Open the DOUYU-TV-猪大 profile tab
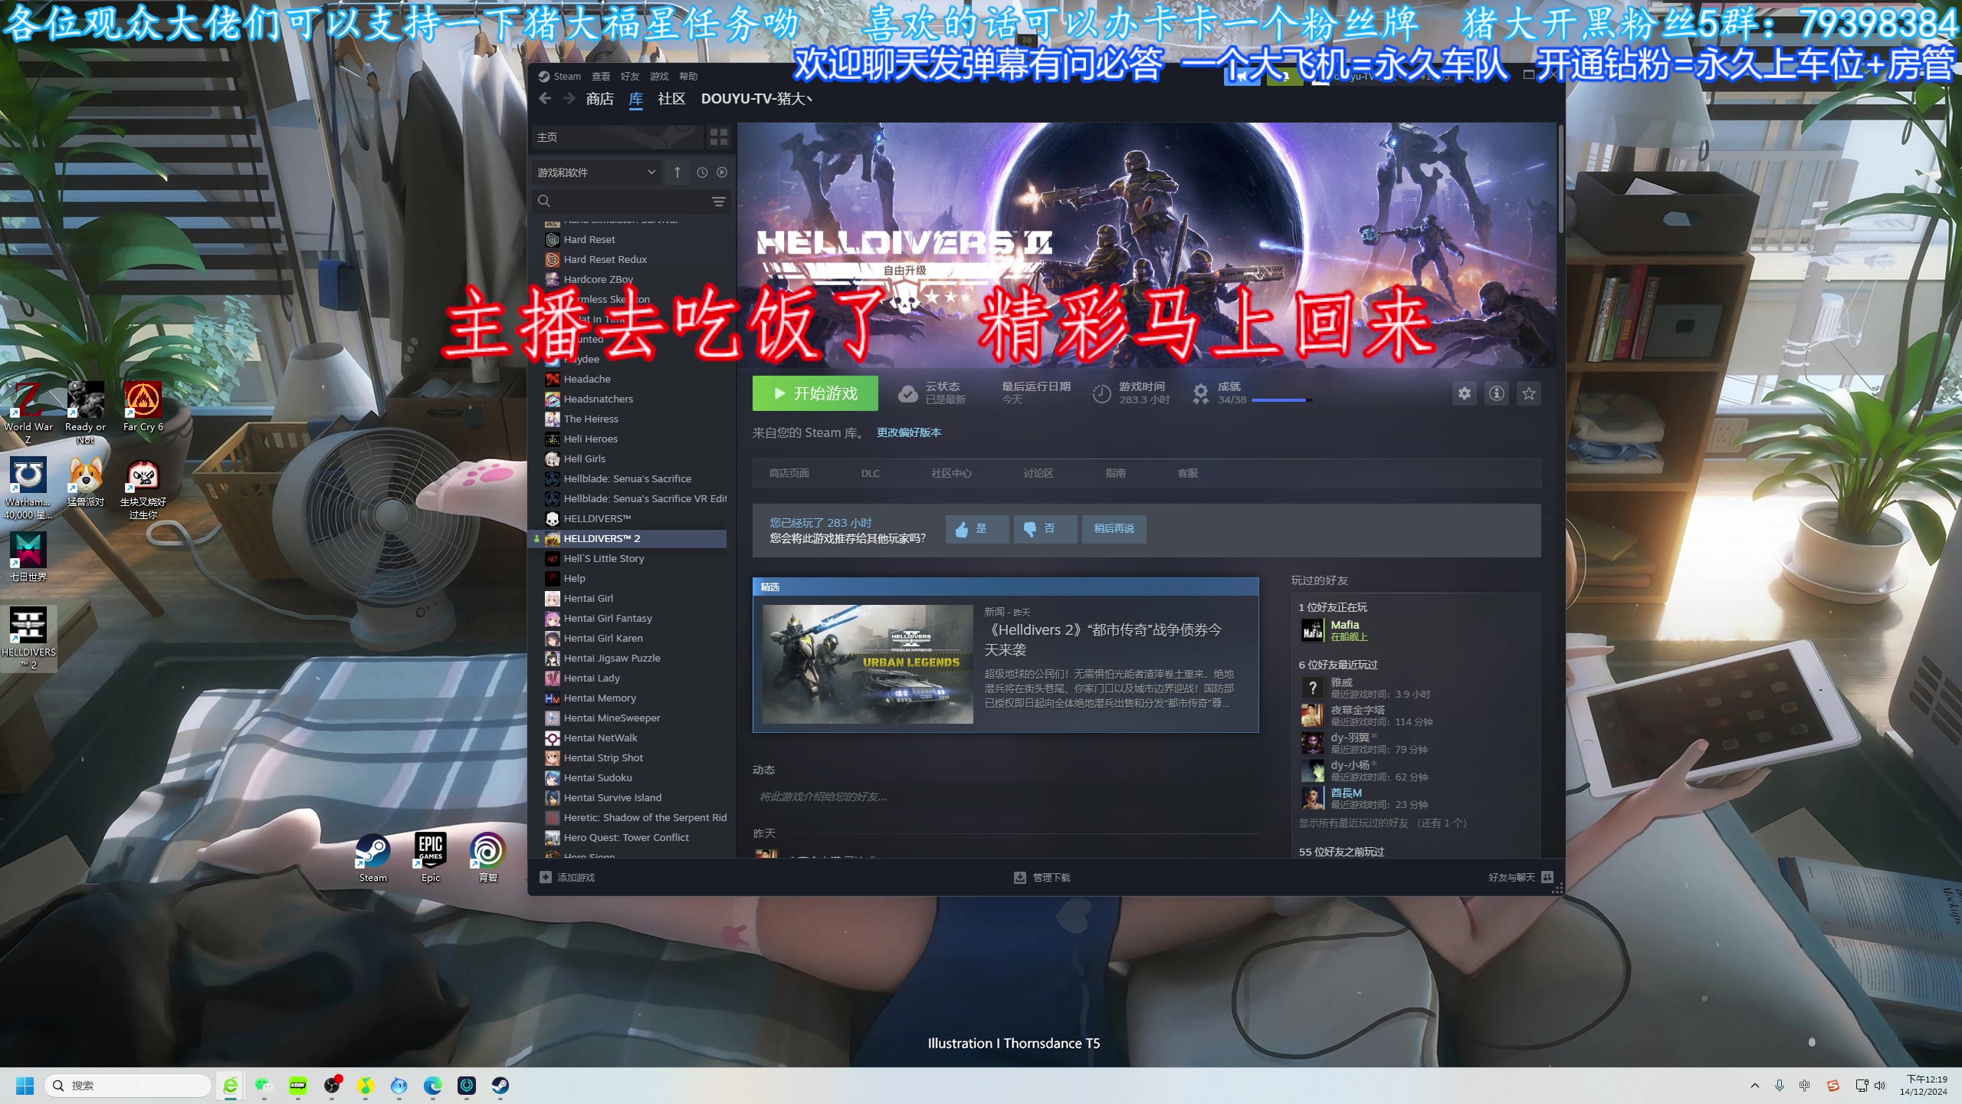This screenshot has width=1962, height=1104. 756,99
